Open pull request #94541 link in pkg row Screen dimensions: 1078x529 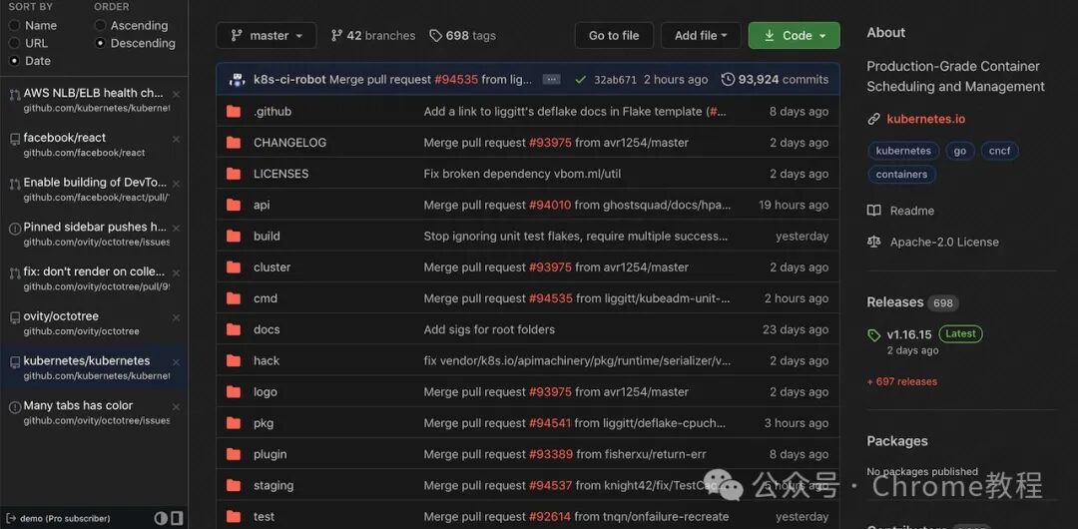[550, 423]
